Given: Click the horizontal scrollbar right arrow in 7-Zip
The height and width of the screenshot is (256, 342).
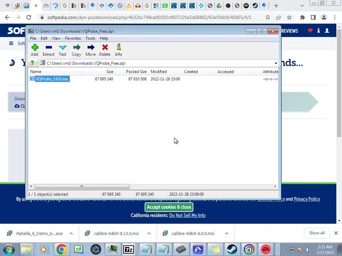Looking at the screenshot, I should (x=275, y=186).
